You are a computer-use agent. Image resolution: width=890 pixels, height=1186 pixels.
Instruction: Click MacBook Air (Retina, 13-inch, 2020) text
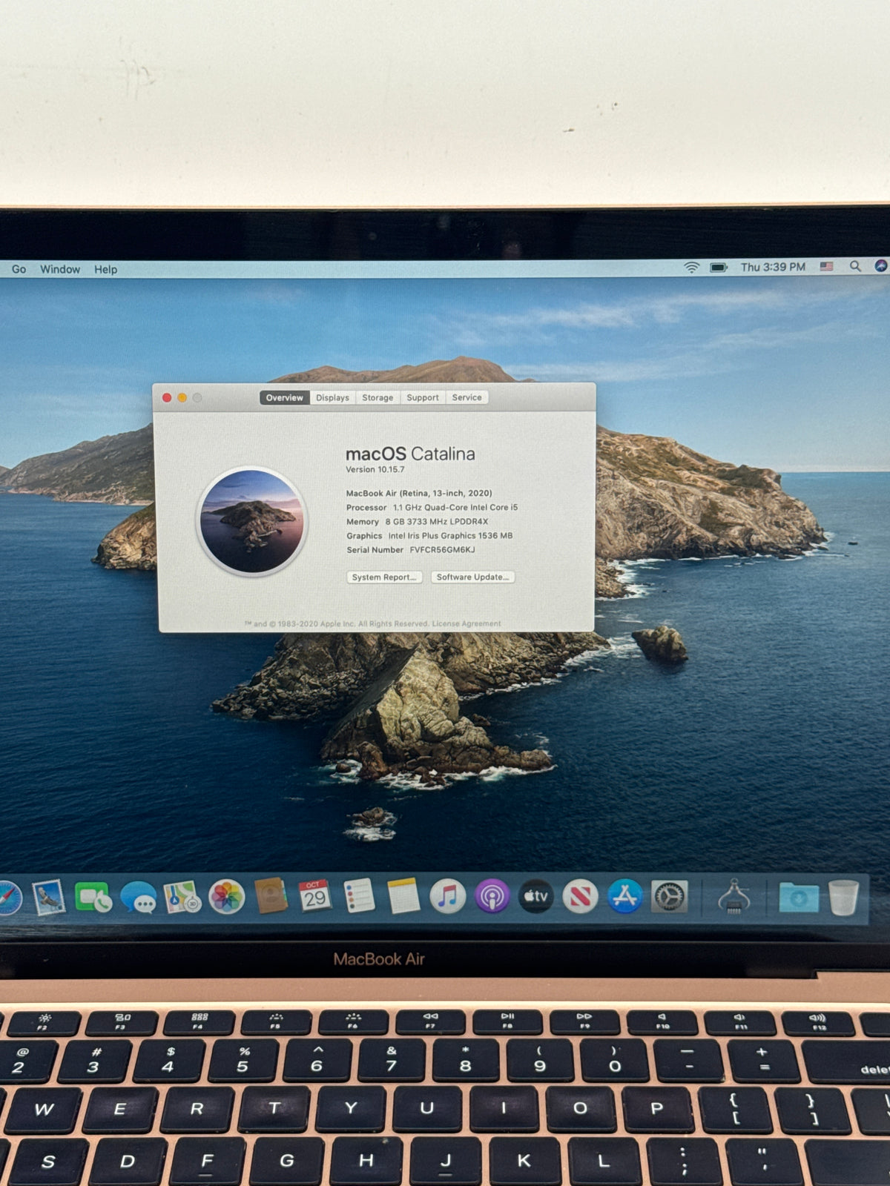[x=419, y=493]
